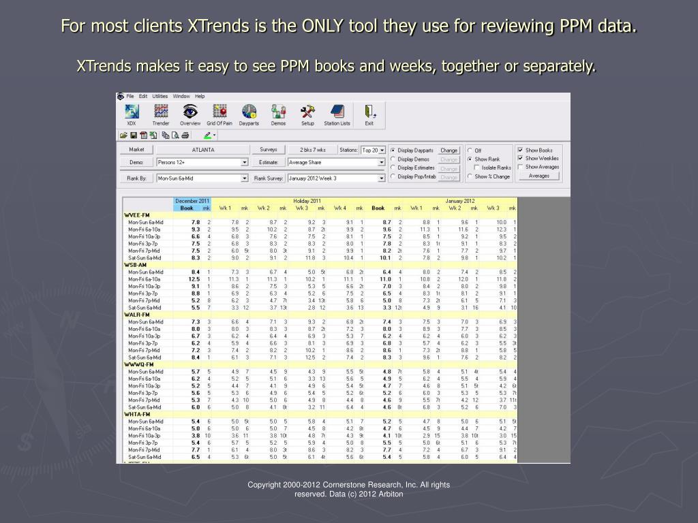Click the 2 bks 7 wks surveys field
Image resolution: width=698 pixels, height=523 pixels.
pyautogui.click(x=312, y=150)
